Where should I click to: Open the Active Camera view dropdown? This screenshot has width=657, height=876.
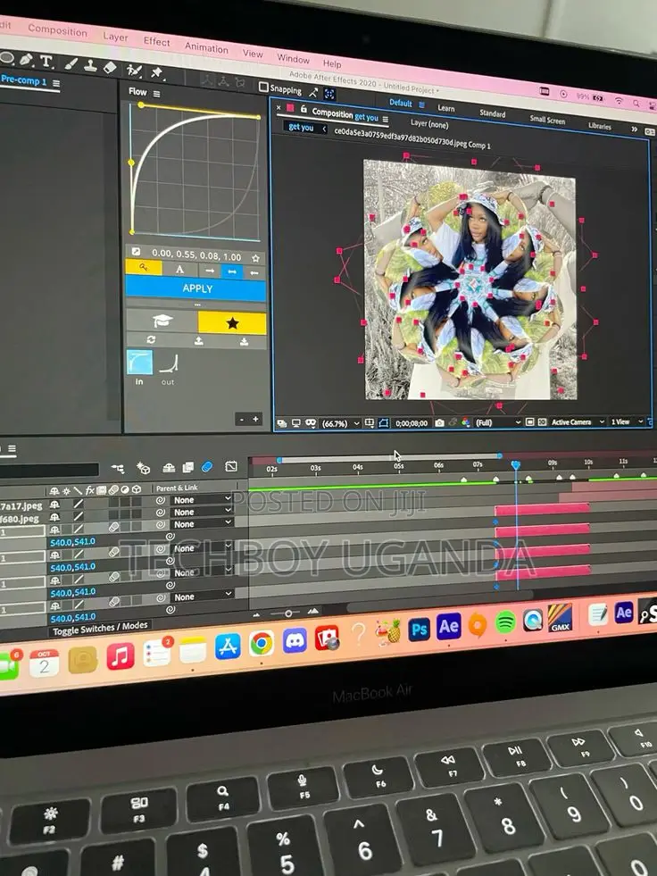coord(578,421)
